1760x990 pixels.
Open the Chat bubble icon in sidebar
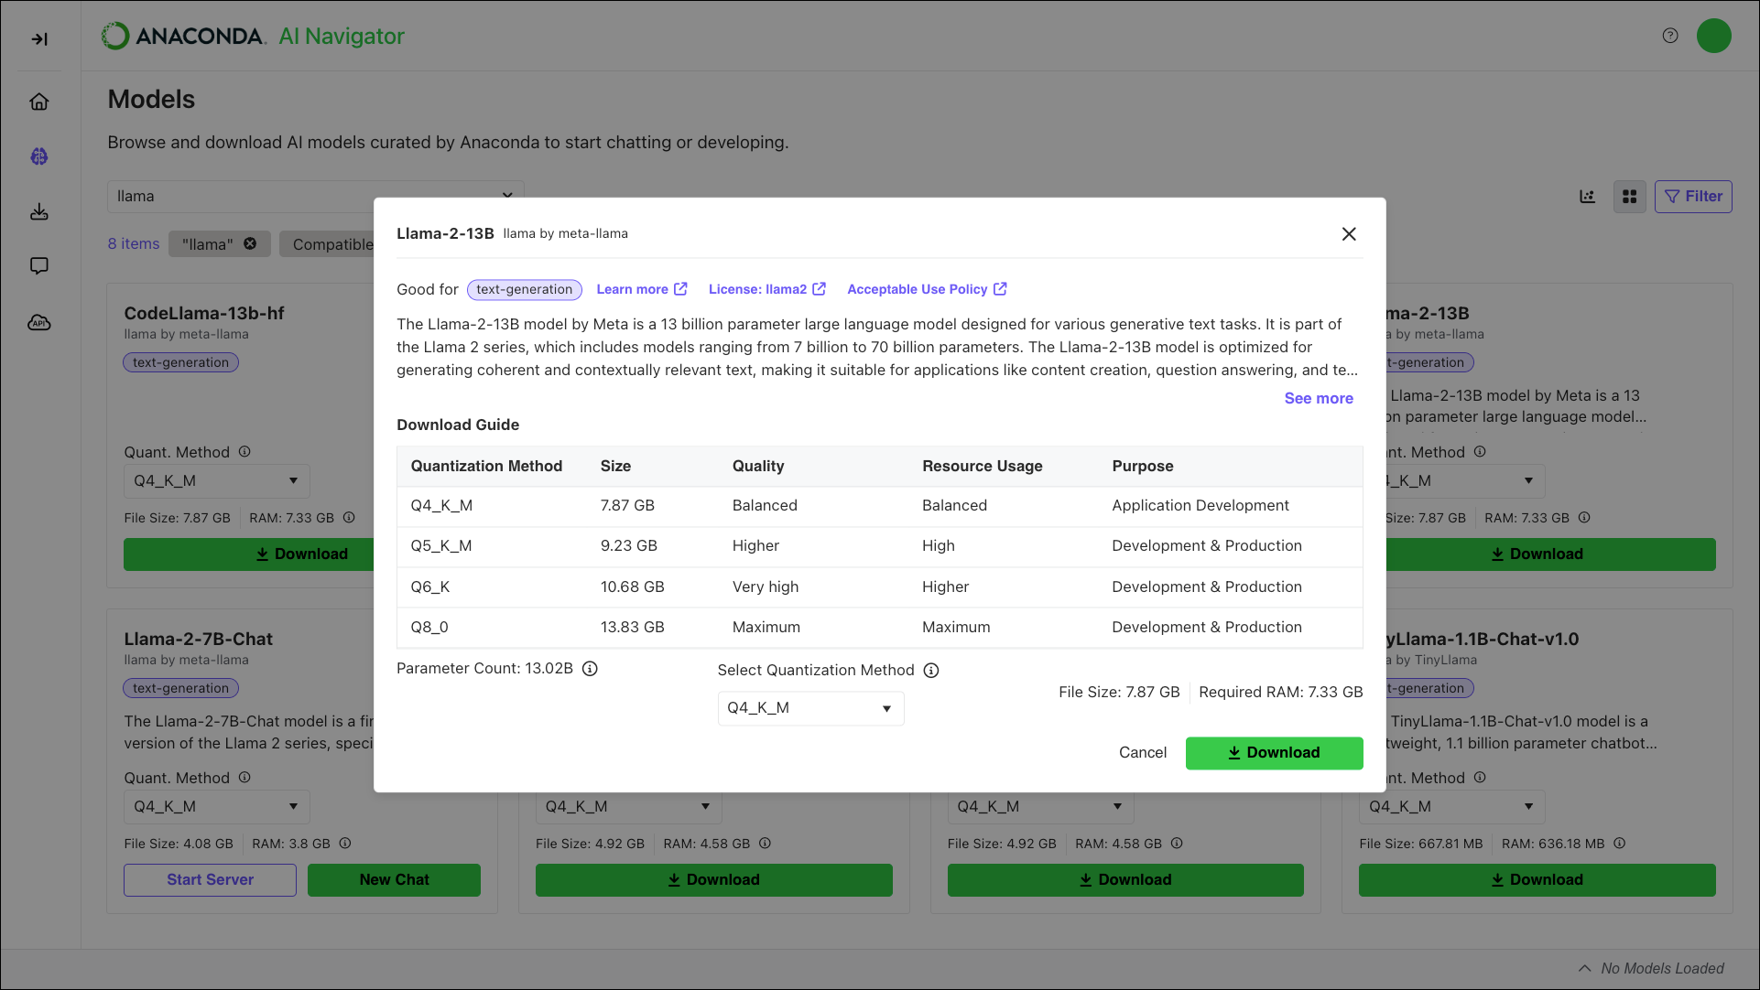coord(39,266)
